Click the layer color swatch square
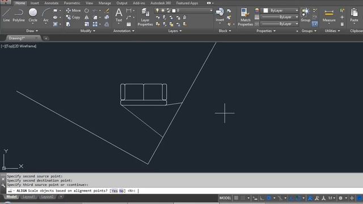Viewport: 363px width, 204px height. click(x=174, y=11)
